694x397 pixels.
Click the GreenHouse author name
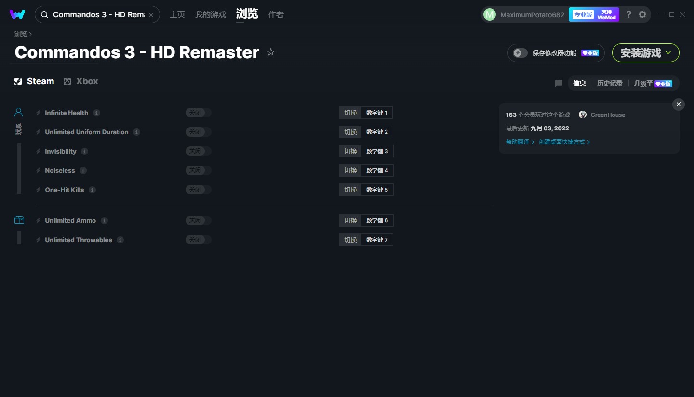608,115
